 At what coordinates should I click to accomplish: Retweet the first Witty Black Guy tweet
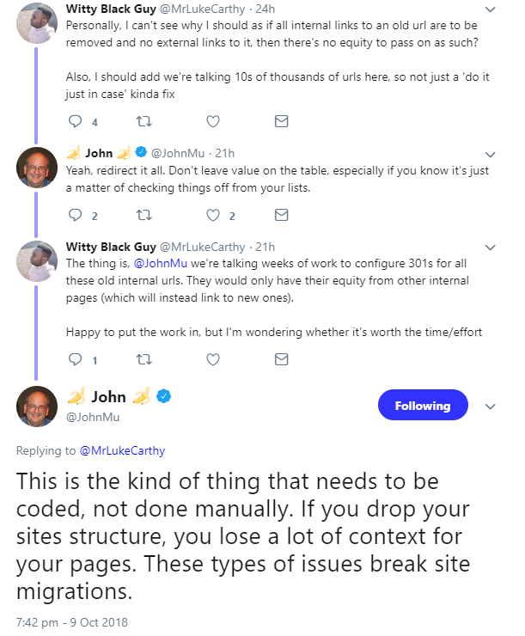(143, 121)
